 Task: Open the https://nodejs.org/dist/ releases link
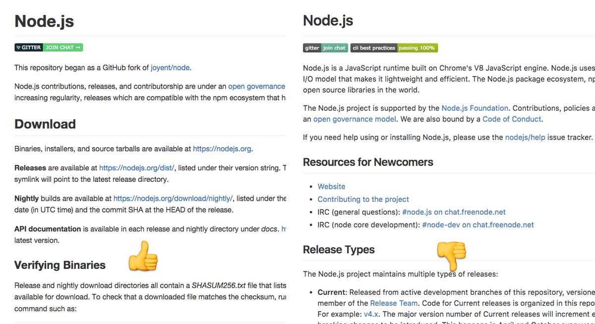click(x=136, y=168)
